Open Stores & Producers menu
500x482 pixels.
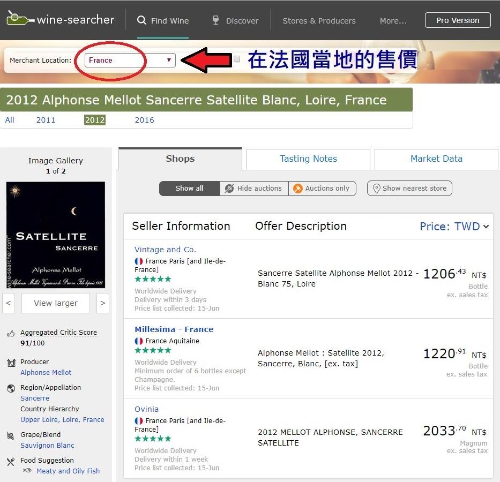click(x=319, y=21)
